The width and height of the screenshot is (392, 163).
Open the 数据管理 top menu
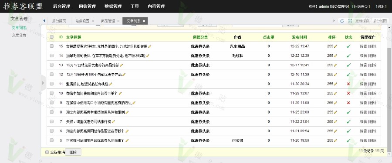tap(113, 7)
